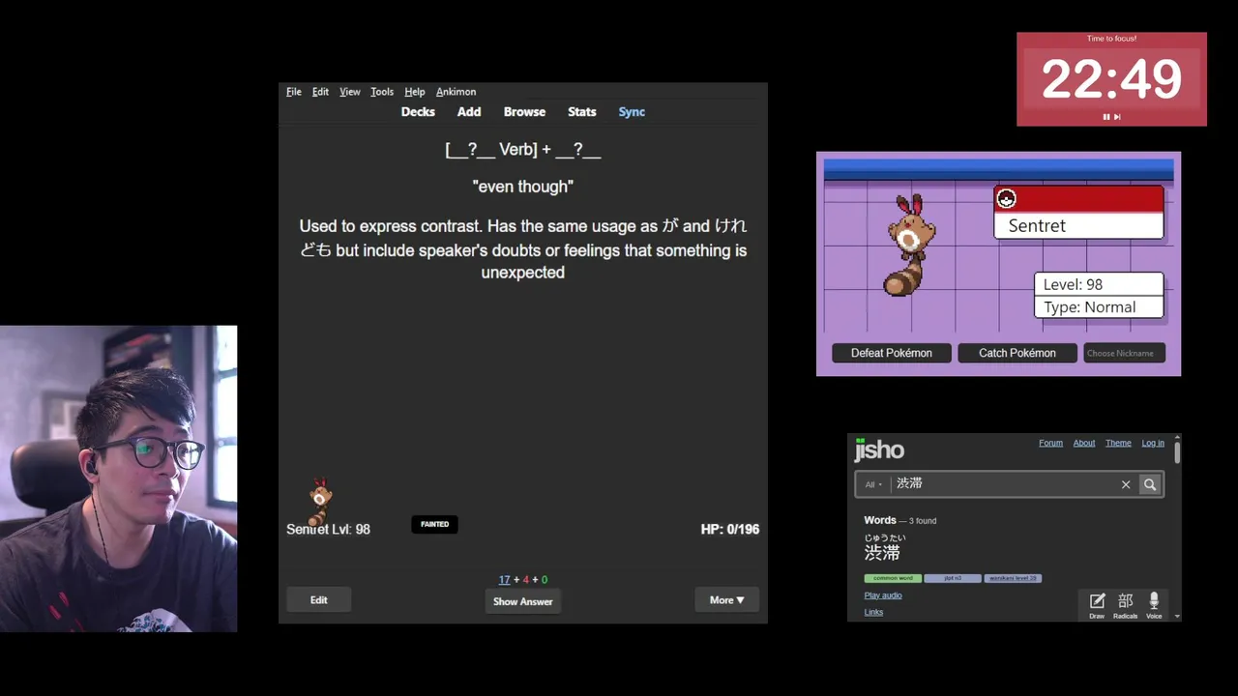Image resolution: width=1238 pixels, height=696 pixels.
Task: Open the Browse card browser
Action: coord(524,112)
